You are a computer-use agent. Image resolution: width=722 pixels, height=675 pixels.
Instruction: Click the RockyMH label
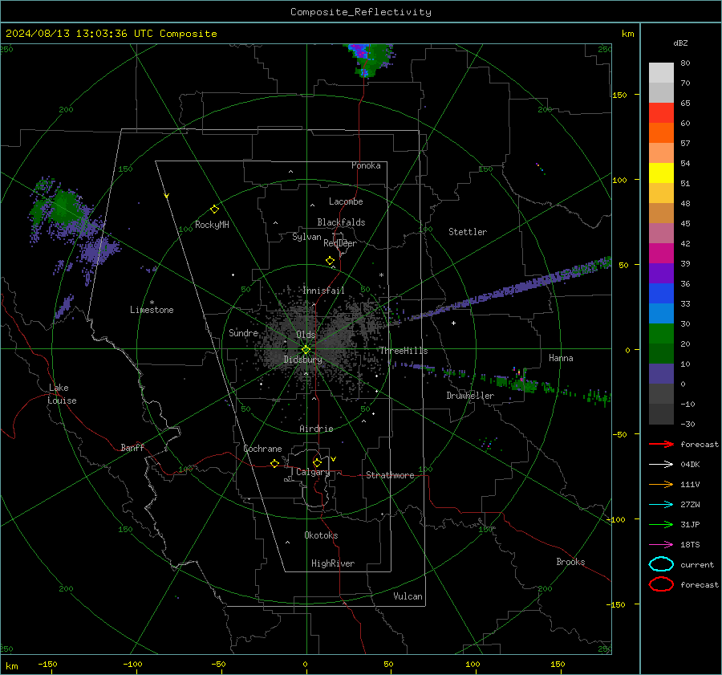(x=212, y=225)
